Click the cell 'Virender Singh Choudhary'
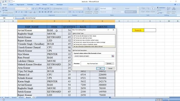 (x=32, y=44)
